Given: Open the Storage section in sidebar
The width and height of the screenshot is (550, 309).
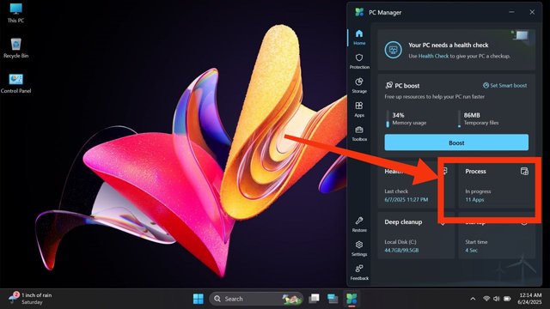Looking at the screenshot, I should pos(359,86).
